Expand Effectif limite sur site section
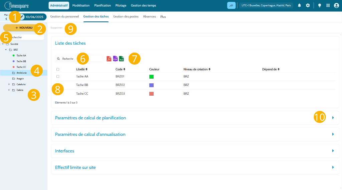 pos(333,167)
